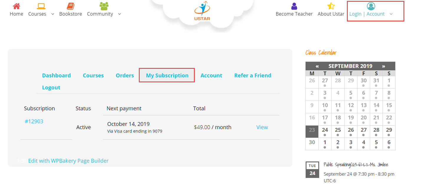
Task: Expand the Community dropdown chevron
Action: [x=119, y=14]
